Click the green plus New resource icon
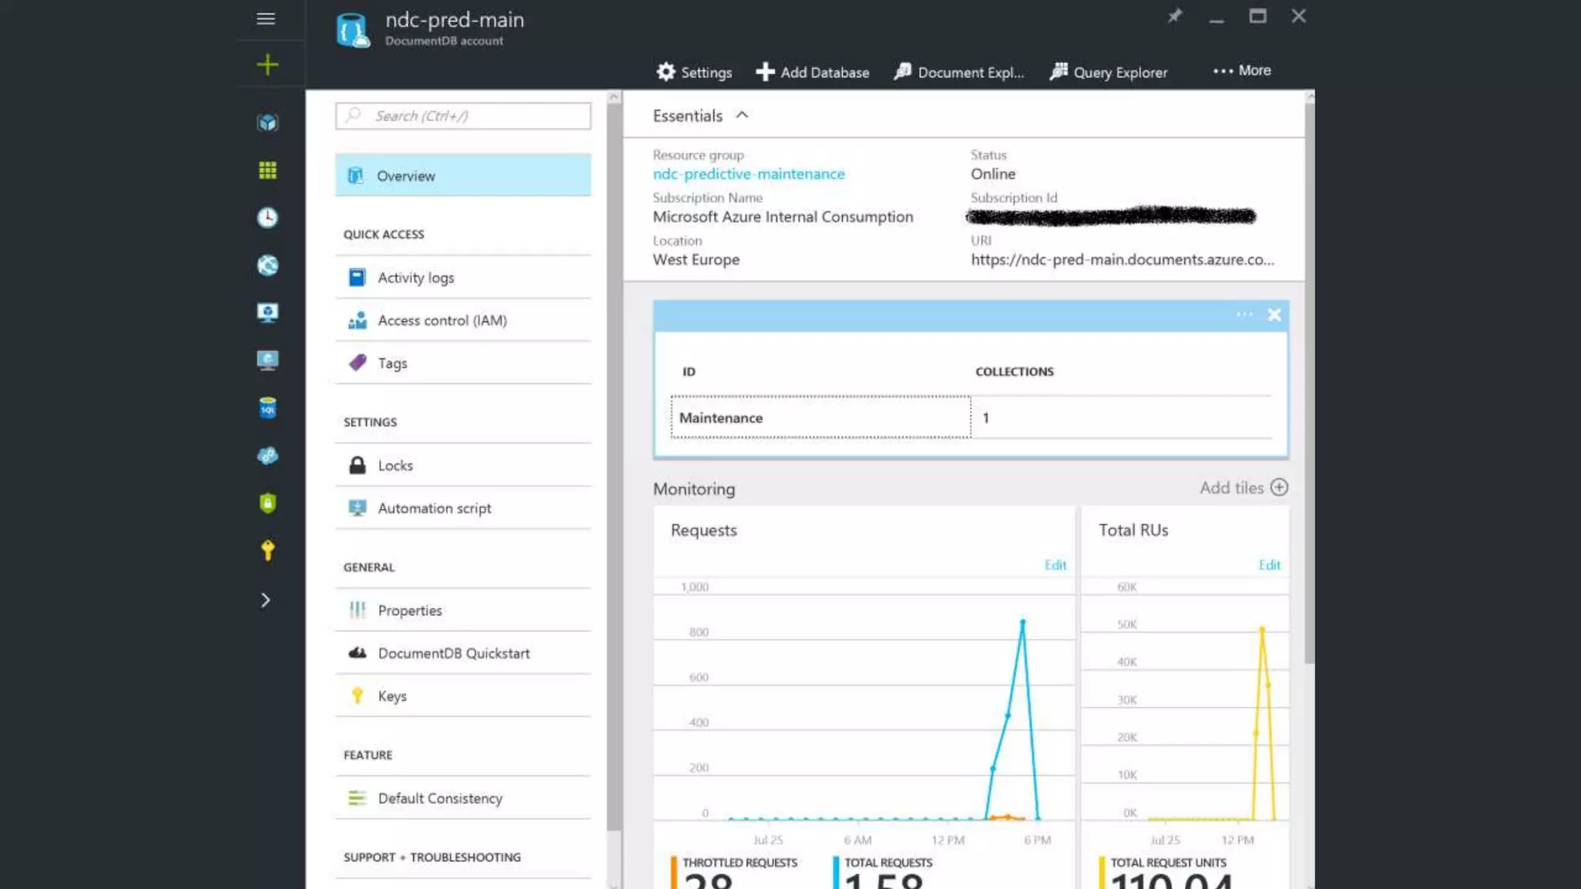 tap(267, 65)
